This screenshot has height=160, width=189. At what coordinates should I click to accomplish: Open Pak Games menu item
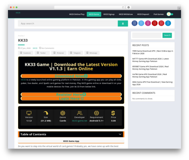tap(158, 14)
